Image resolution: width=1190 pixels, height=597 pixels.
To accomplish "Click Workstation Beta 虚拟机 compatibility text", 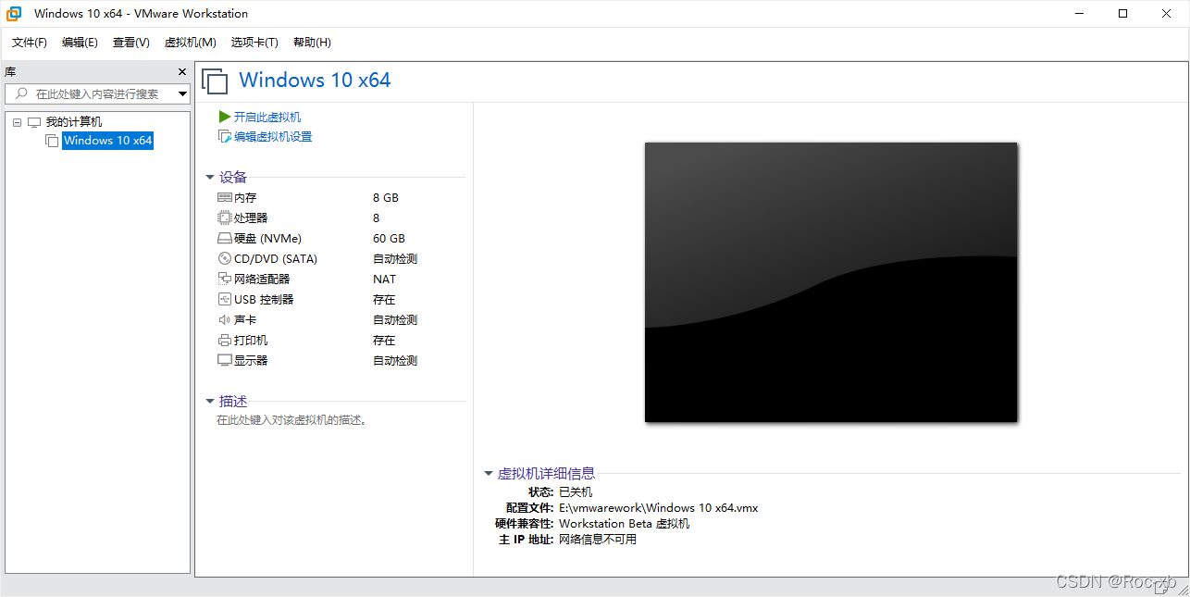I will tap(625, 524).
